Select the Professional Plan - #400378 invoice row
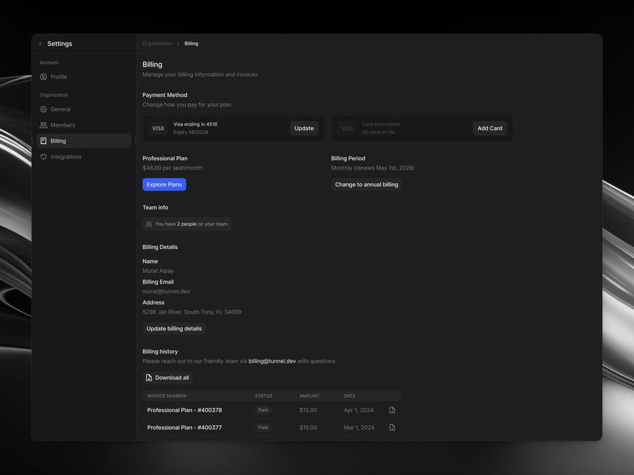 [x=184, y=411]
